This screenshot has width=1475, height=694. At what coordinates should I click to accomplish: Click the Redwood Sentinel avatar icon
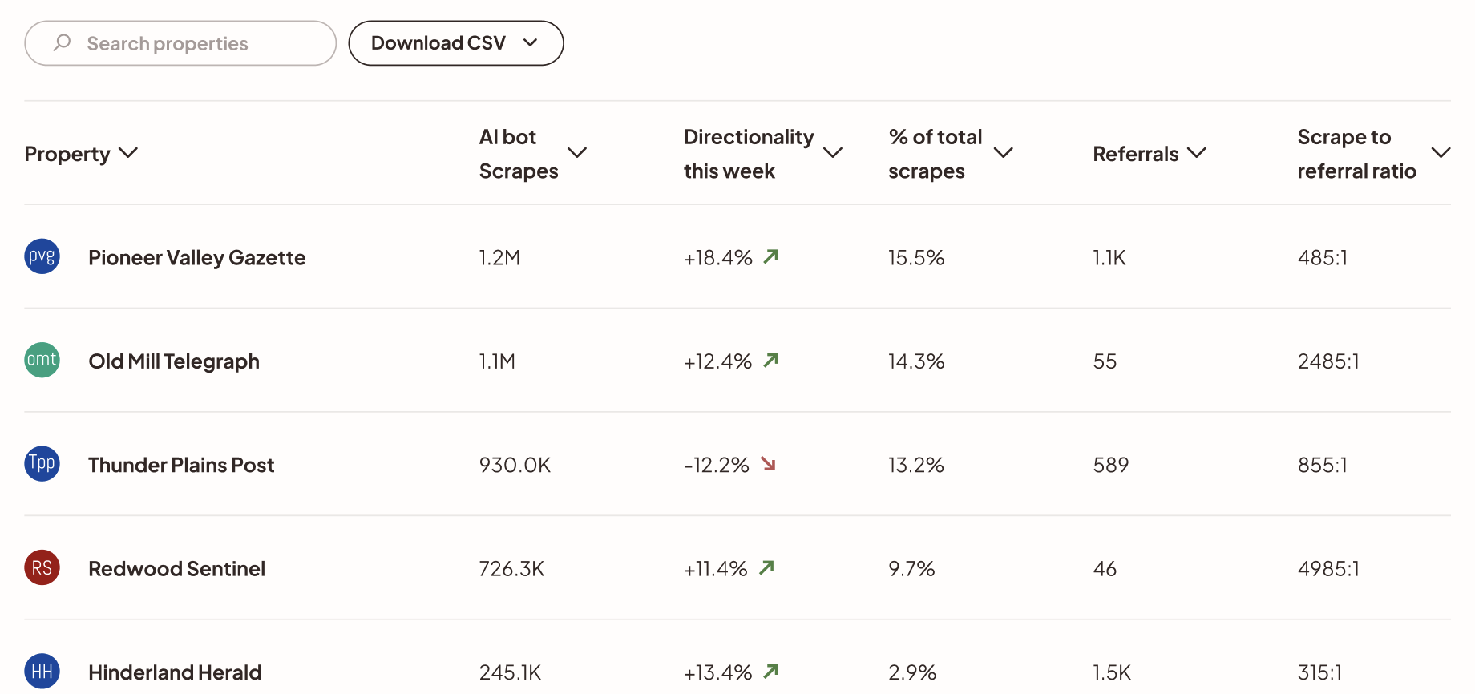point(42,567)
